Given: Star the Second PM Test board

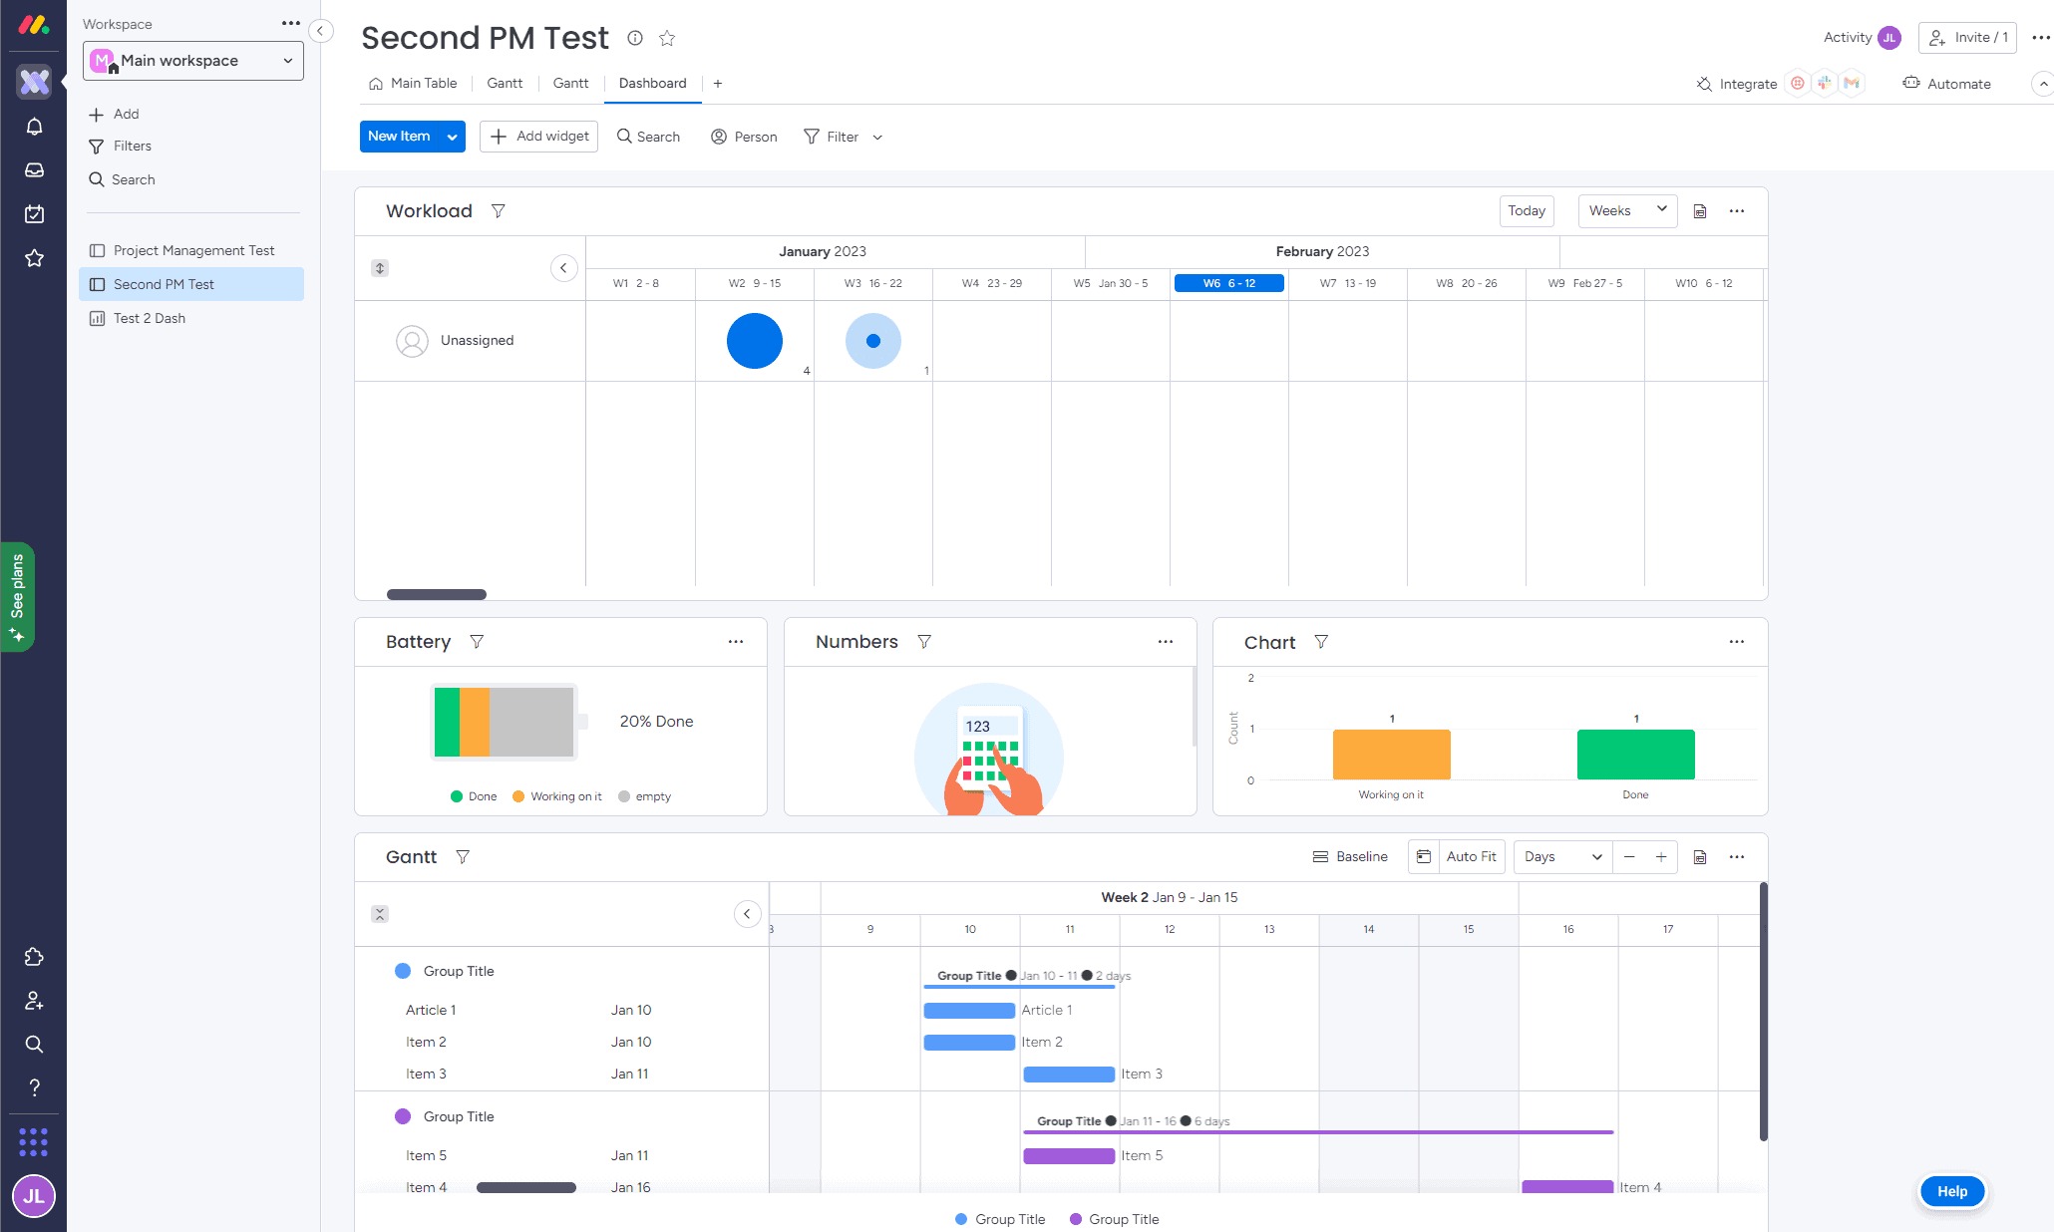Looking at the screenshot, I should tap(667, 38).
